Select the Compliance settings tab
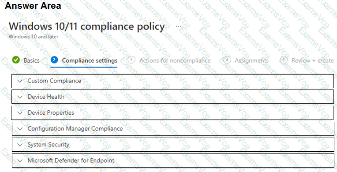The image size is (337, 172). click(x=90, y=60)
